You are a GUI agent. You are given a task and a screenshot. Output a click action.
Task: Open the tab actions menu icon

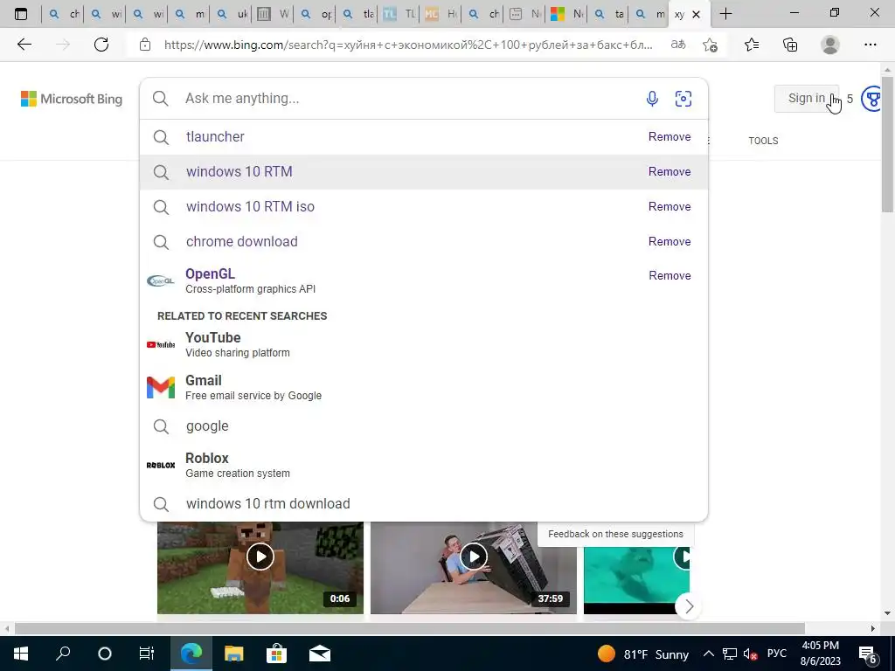coord(21,14)
